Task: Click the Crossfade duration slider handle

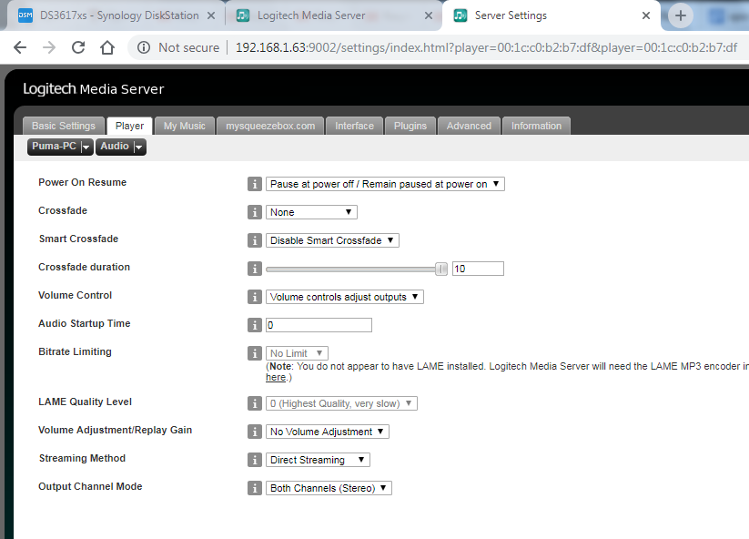Action: click(x=441, y=269)
